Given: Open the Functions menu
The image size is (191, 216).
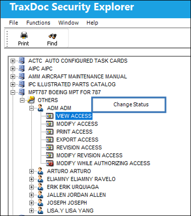Looking at the screenshot, I should coord(38,23).
